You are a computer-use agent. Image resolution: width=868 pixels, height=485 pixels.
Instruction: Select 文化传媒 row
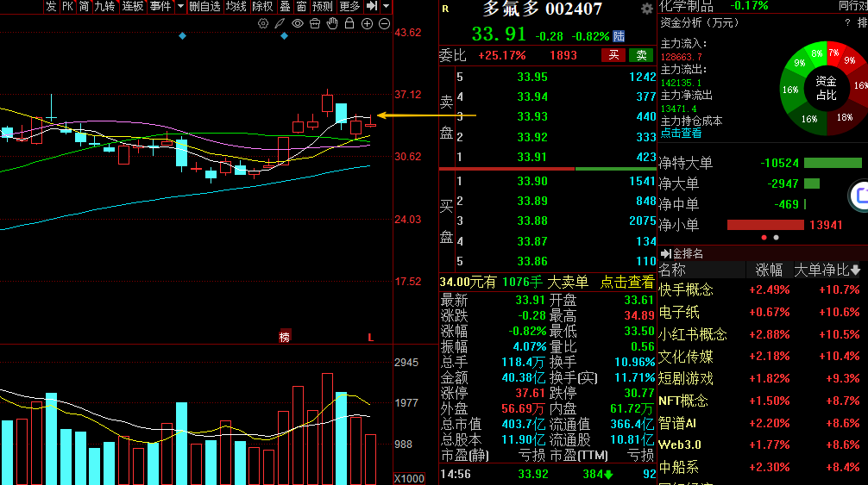click(x=762, y=357)
